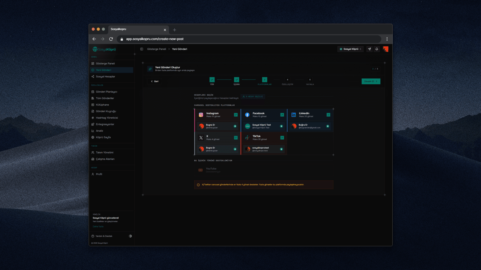Click the Sosyal Köprü Test account avatar
The image size is (481, 270).
pyautogui.click(x=248, y=126)
